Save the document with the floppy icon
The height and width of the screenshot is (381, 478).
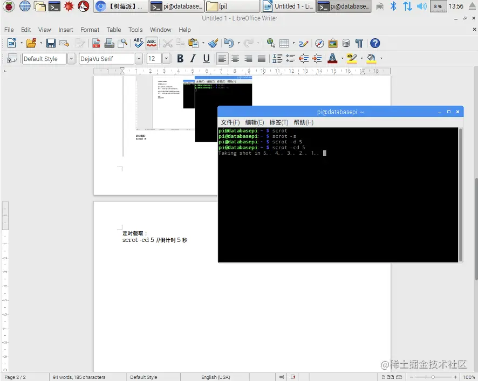[51, 43]
